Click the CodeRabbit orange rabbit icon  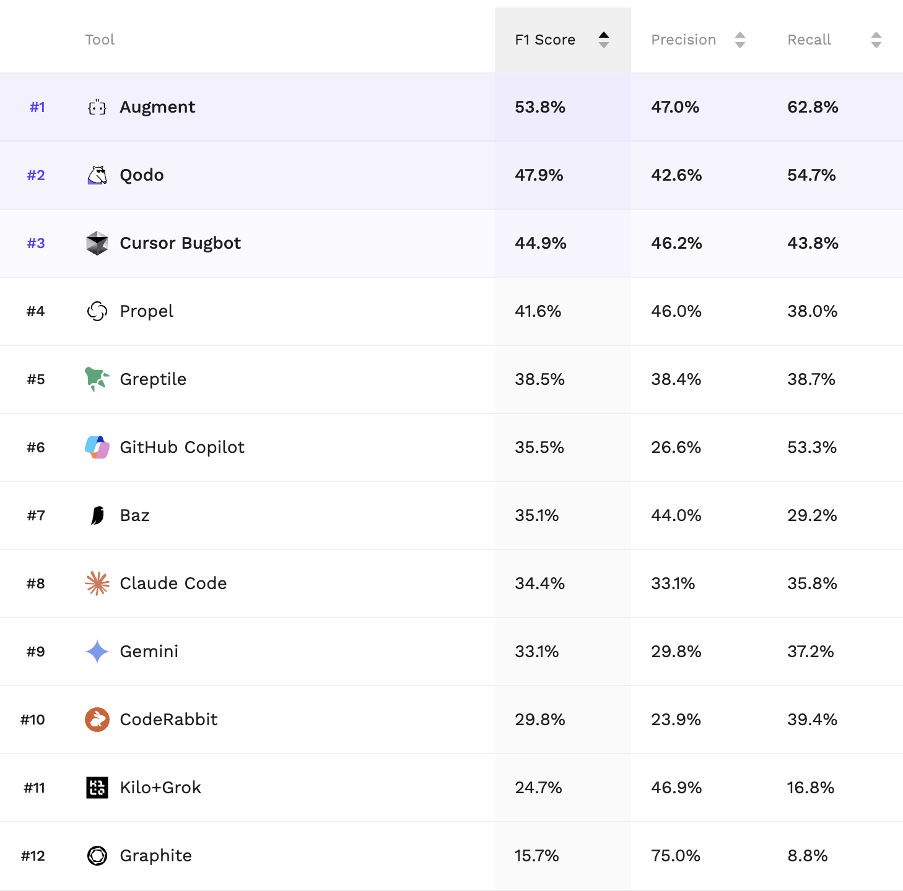click(x=97, y=720)
